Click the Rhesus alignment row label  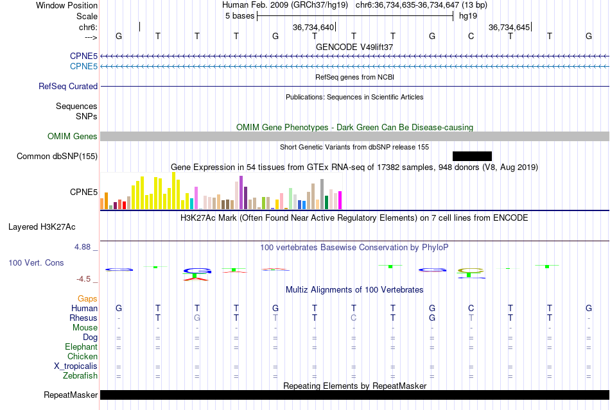click(83, 318)
